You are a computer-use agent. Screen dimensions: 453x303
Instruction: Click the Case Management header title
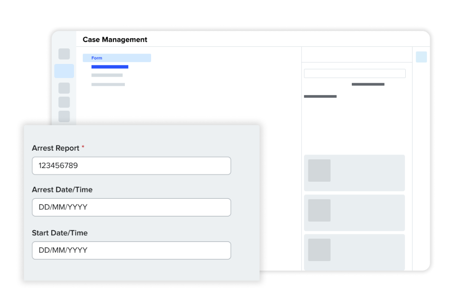[115, 39]
